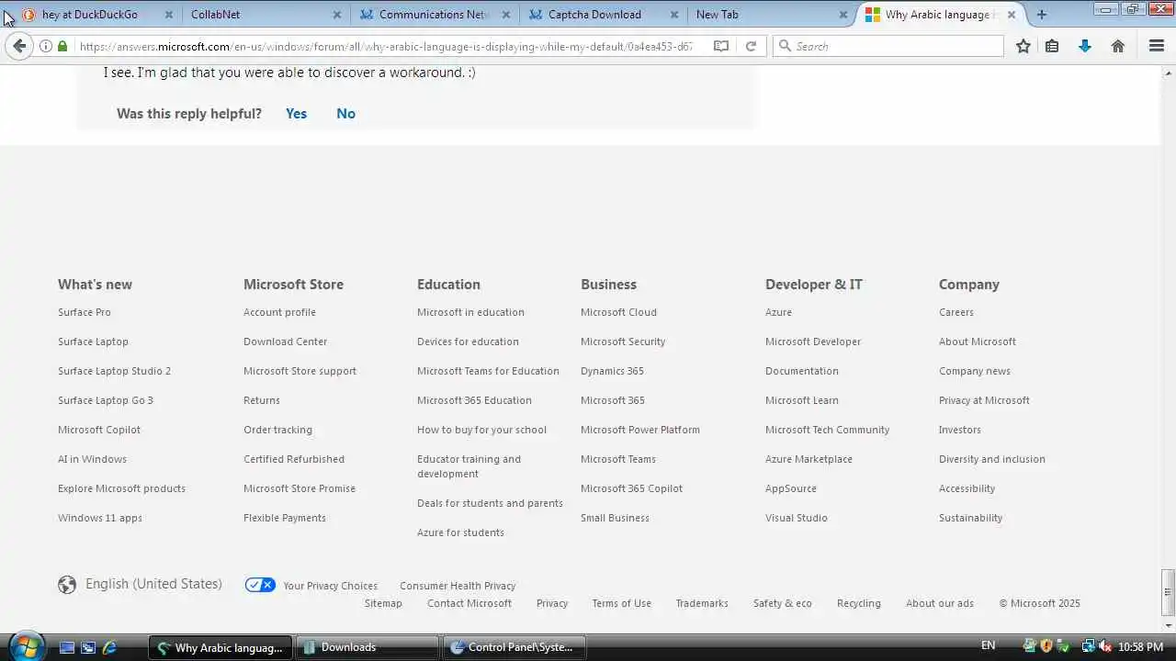Close the DuckDuckGo tab
This screenshot has width=1176, height=661.
[x=169, y=15]
